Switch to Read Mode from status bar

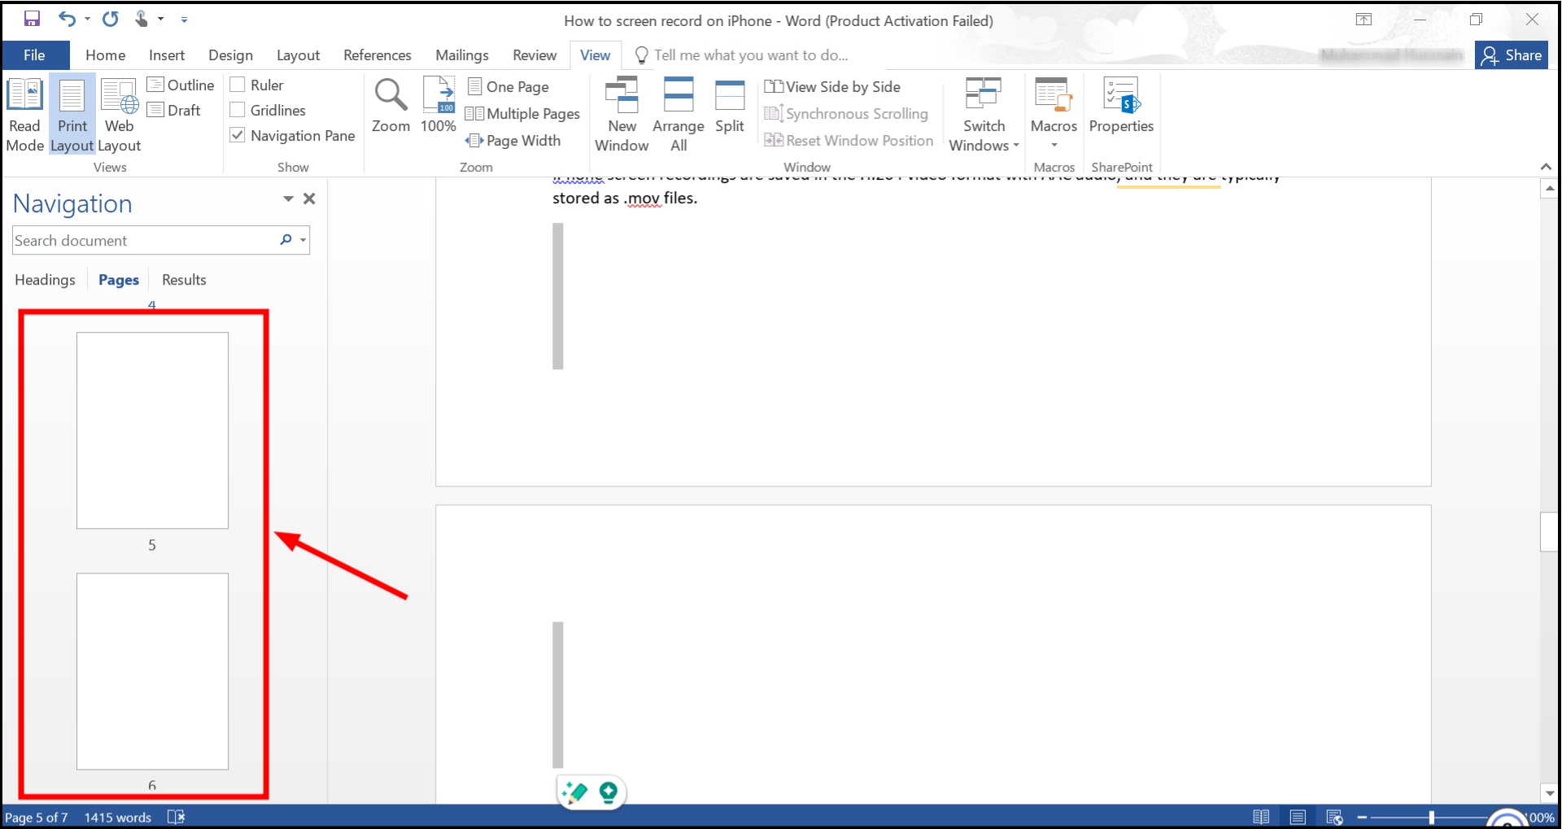coord(1261,817)
